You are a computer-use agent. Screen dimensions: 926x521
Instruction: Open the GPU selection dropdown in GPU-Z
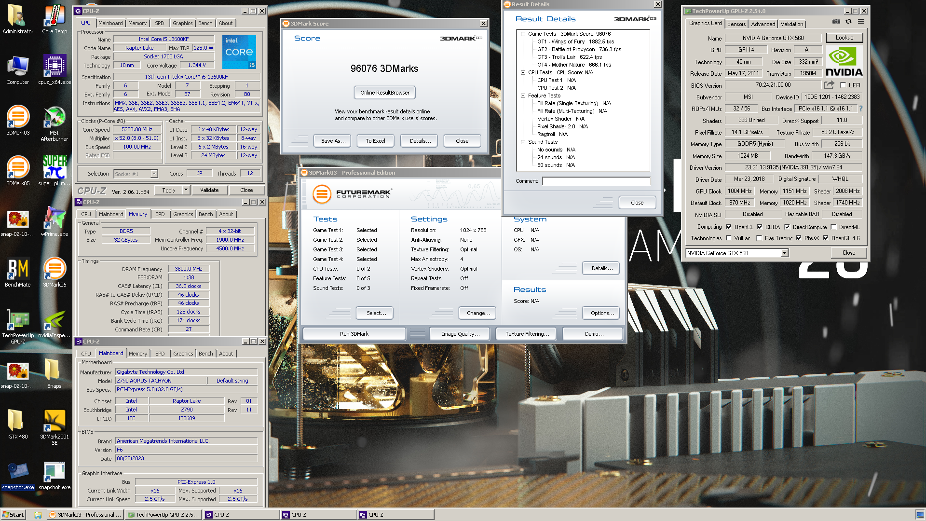tap(785, 253)
